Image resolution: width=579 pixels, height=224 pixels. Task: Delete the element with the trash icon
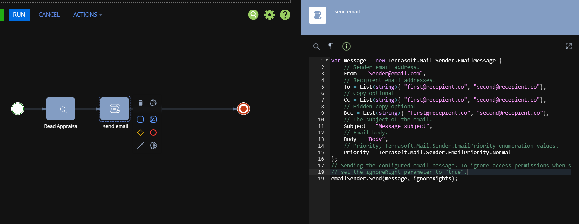[140, 103]
